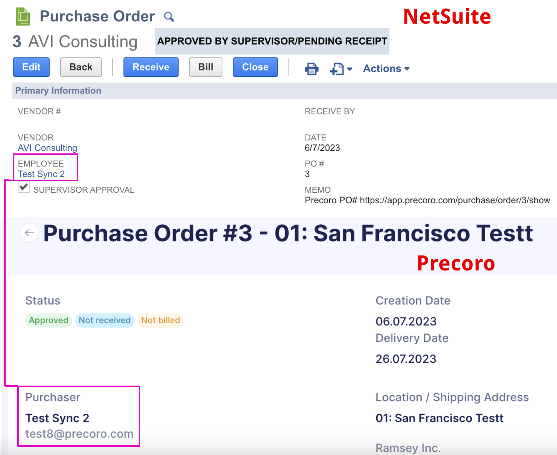The width and height of the screenshot is (557, 455).
Task: Click the location value 01: San Francisco Testt
Action: [x=439, y=418]
